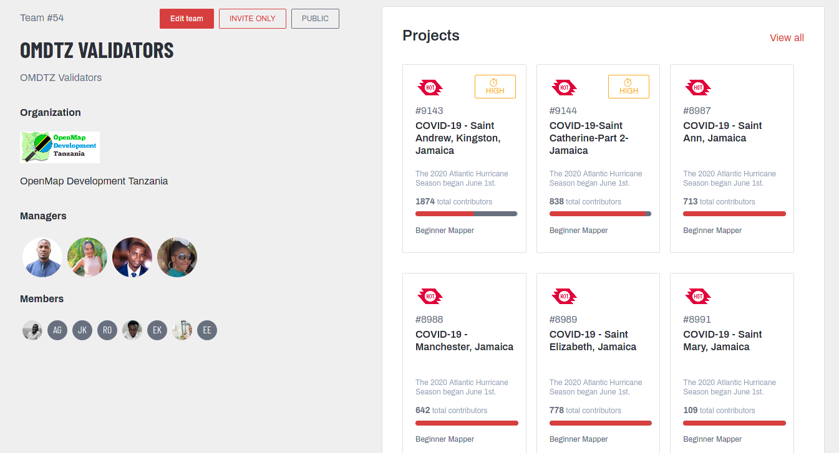Click the 'Team #54' label
The height and width of the screenshot is (453, 839).
(x=42, y=17)
